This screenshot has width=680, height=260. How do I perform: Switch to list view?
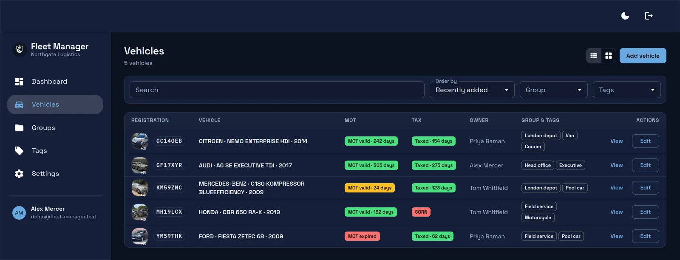[594, 56]
